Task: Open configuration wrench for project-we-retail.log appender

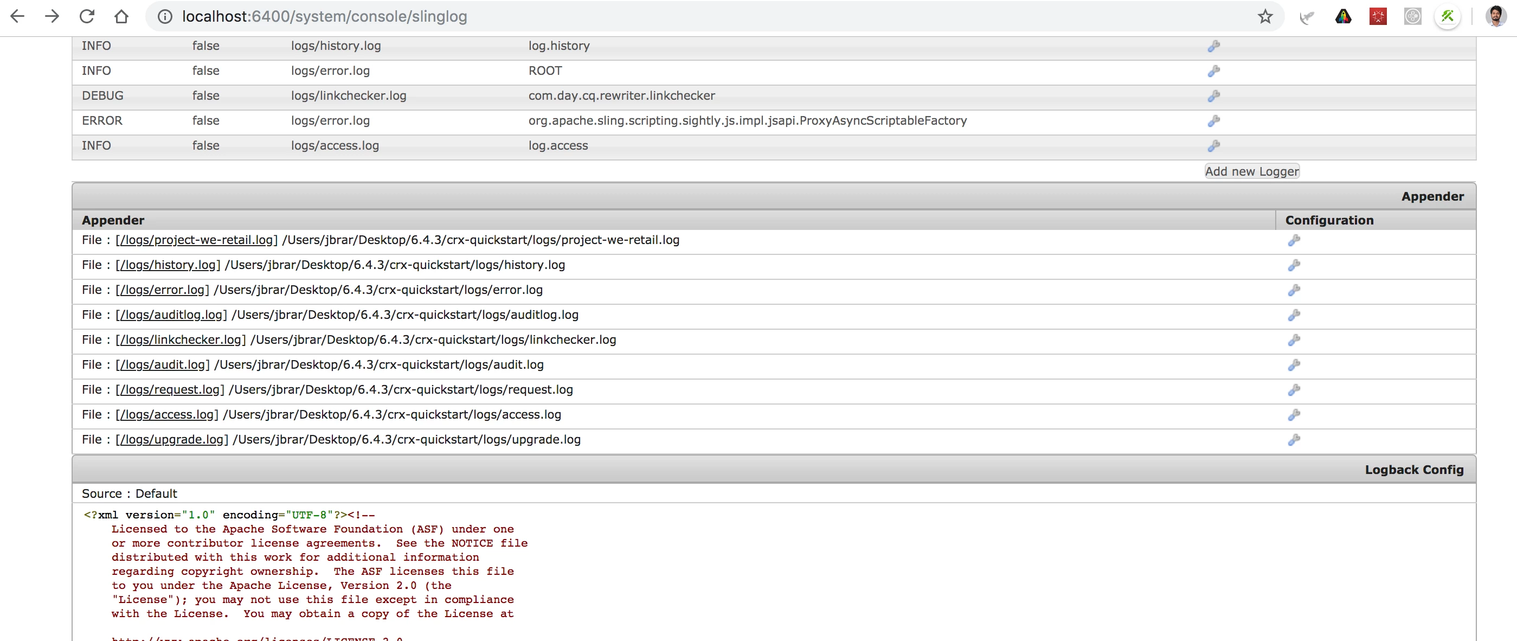Action: pyautogui.click(x=1293, y=240)
